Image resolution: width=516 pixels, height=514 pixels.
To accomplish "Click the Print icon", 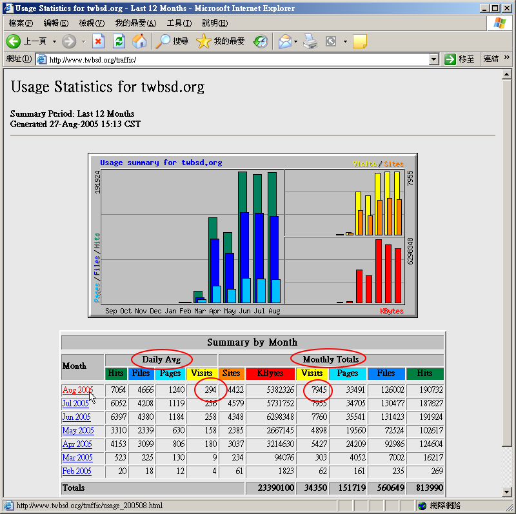I will [311, 41].
